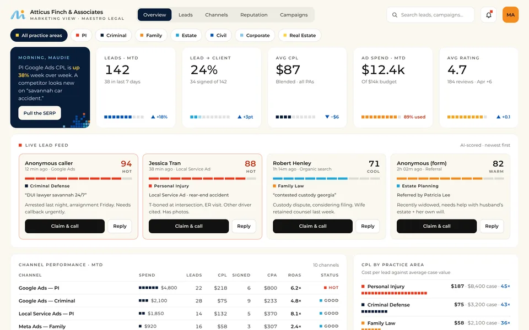Click the 8.1× ROAS value

click(296, 313)
